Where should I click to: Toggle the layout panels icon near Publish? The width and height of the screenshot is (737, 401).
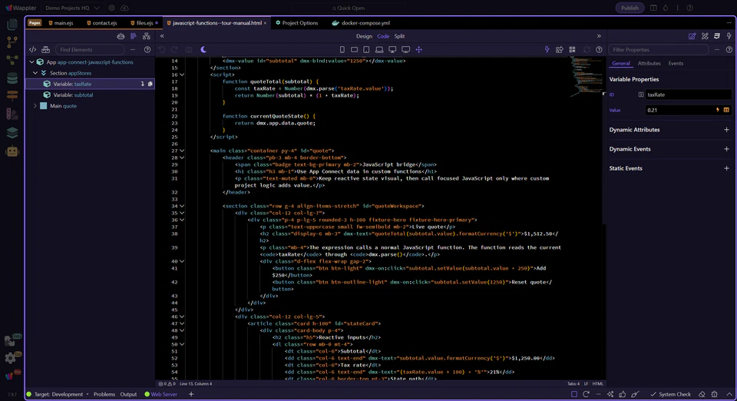(653, 8)
